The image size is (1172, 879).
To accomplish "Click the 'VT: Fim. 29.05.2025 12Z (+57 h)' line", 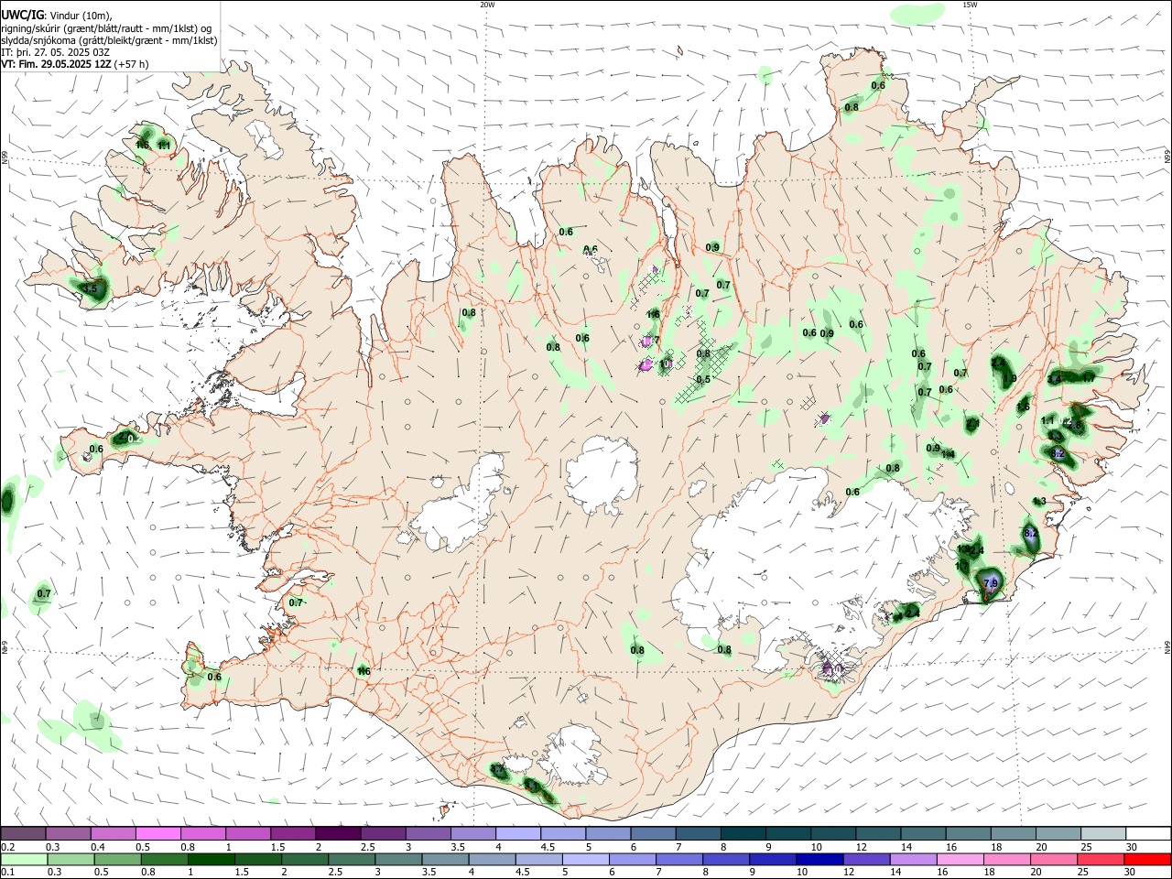I will pyautogui.click(x=75, y=64).
